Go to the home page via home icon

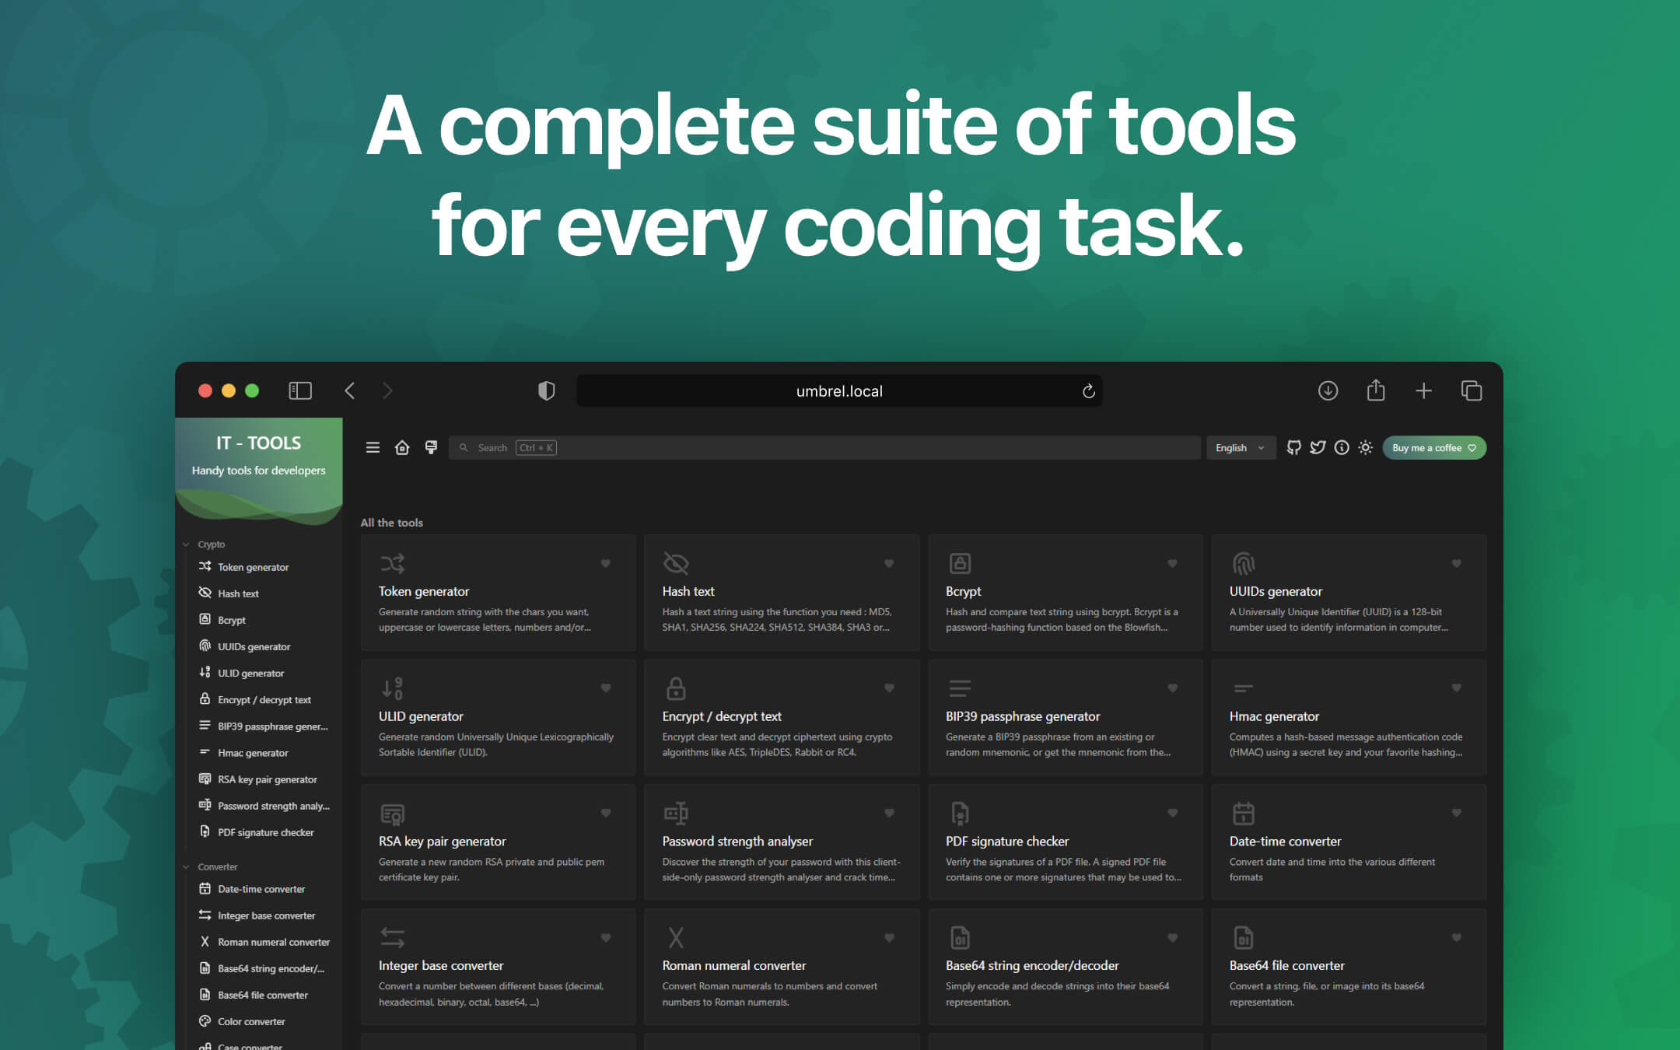pyautogui.click(x=402, y=447)
